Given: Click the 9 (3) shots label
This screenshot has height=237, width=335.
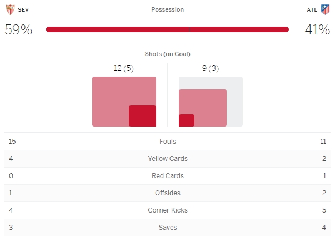Looking at the screenshot, I should (x=211, y=68).
